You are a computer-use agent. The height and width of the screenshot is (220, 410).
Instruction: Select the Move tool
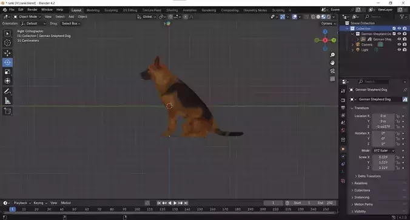[7, 53]
